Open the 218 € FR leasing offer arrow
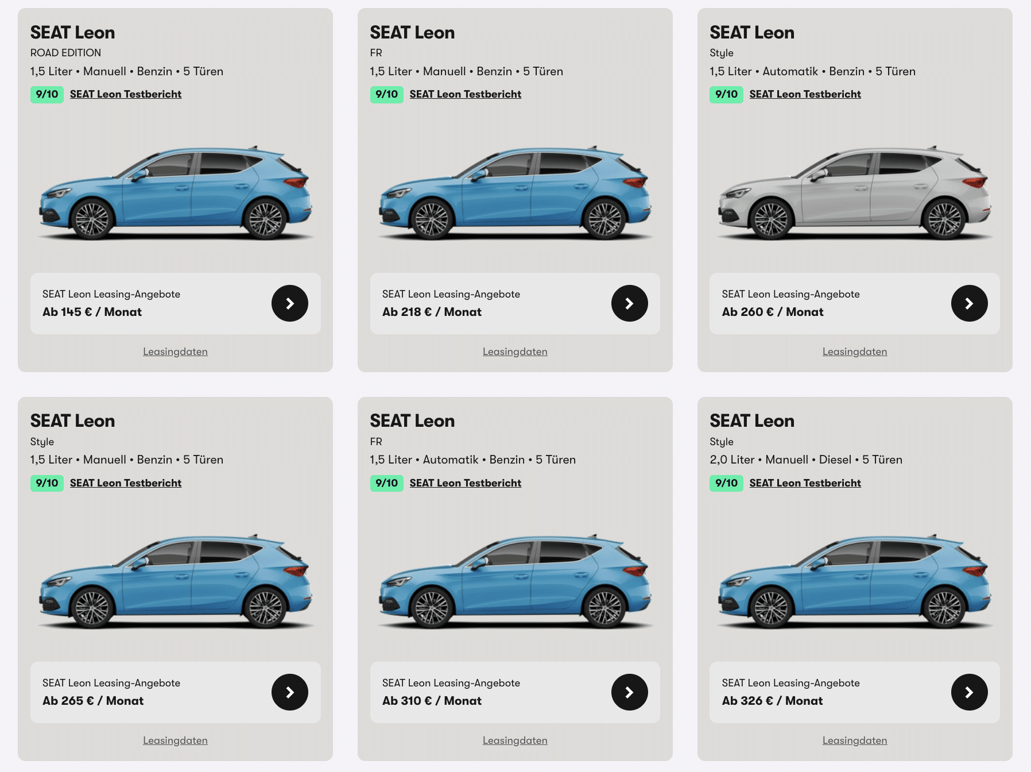This screenshot has width=1031, height=772. point(629,303)
